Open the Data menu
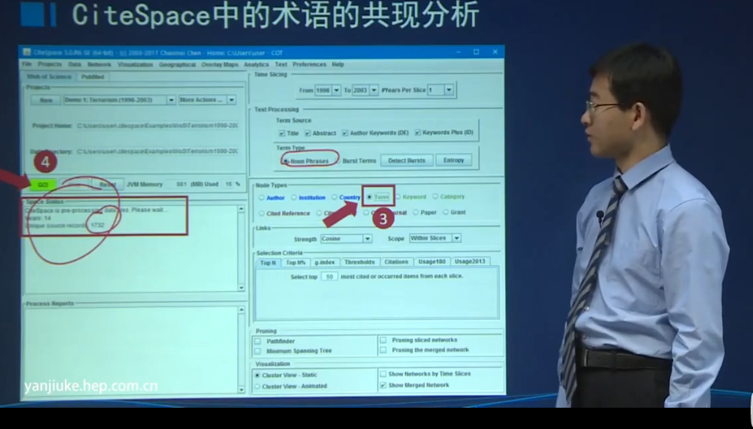Viewport: 753px width, 429px height. tap(74, 64)
